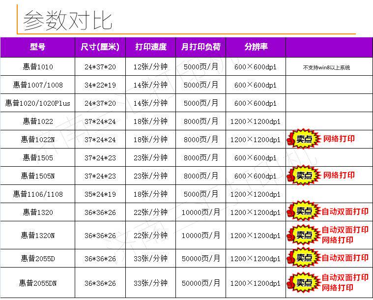Click 1200×1200dpi in the 惠普2055D row
Image resolution: width=373 pixels, height=300 pixels.
255,259
